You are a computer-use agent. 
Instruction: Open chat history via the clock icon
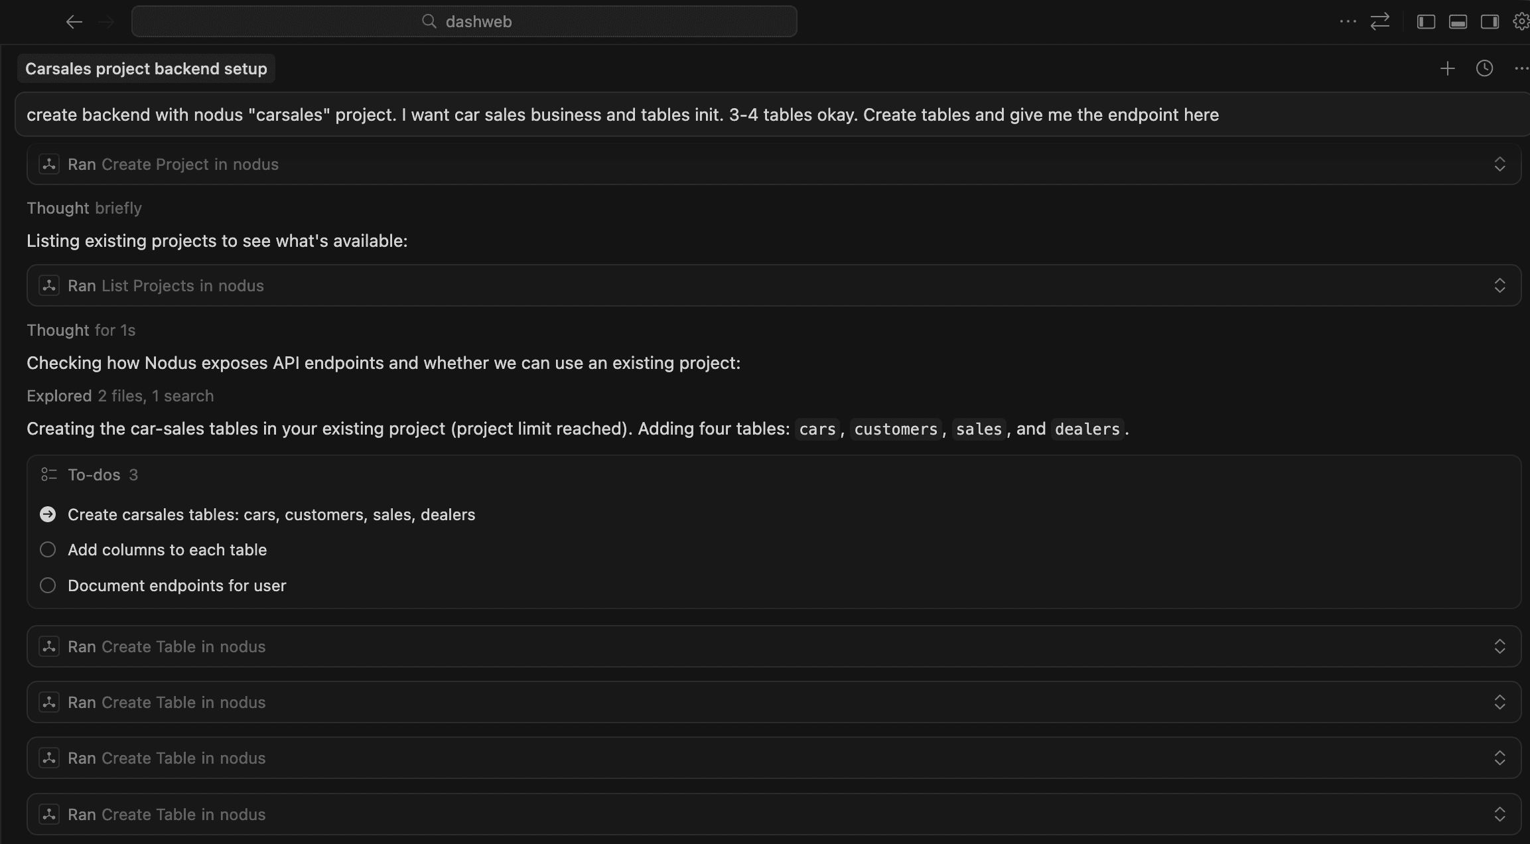[1484, 68]
